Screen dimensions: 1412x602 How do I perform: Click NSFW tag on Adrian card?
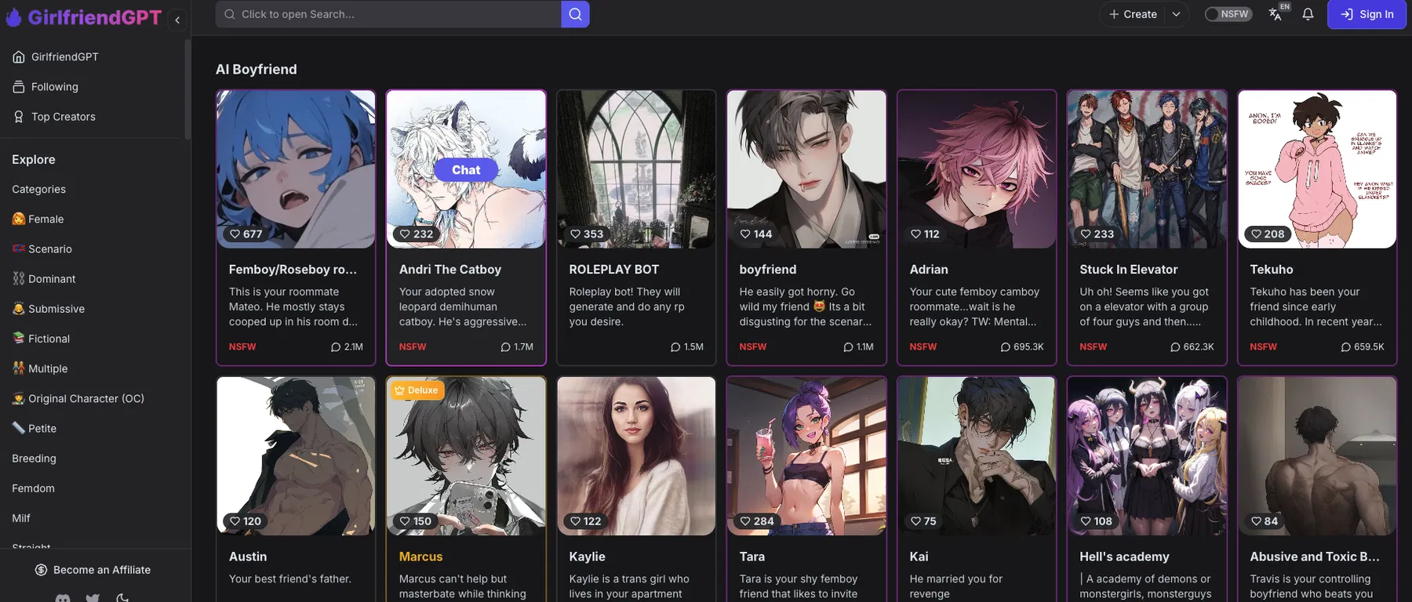click(x=923, y=346)
